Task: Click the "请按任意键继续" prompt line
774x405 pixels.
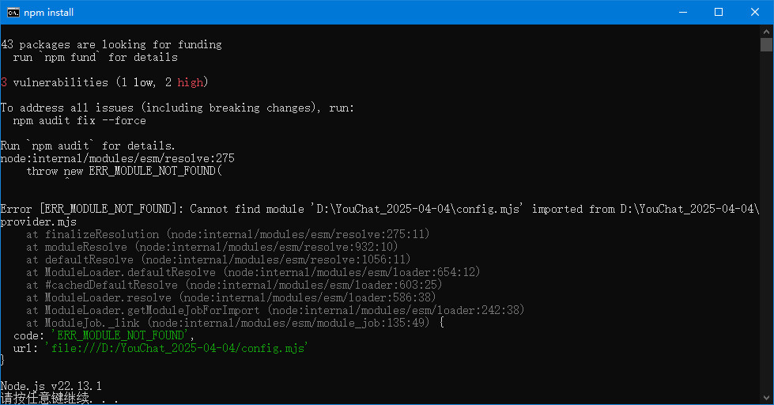Action: point(47,398)
